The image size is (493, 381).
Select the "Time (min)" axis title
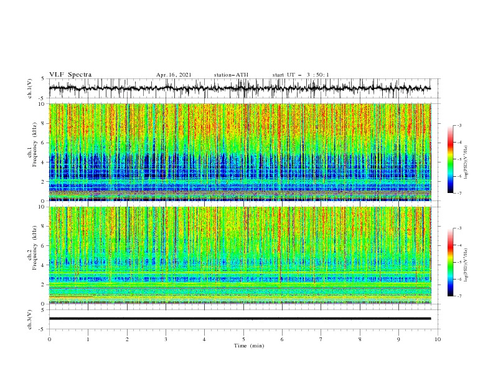(249, 346)
